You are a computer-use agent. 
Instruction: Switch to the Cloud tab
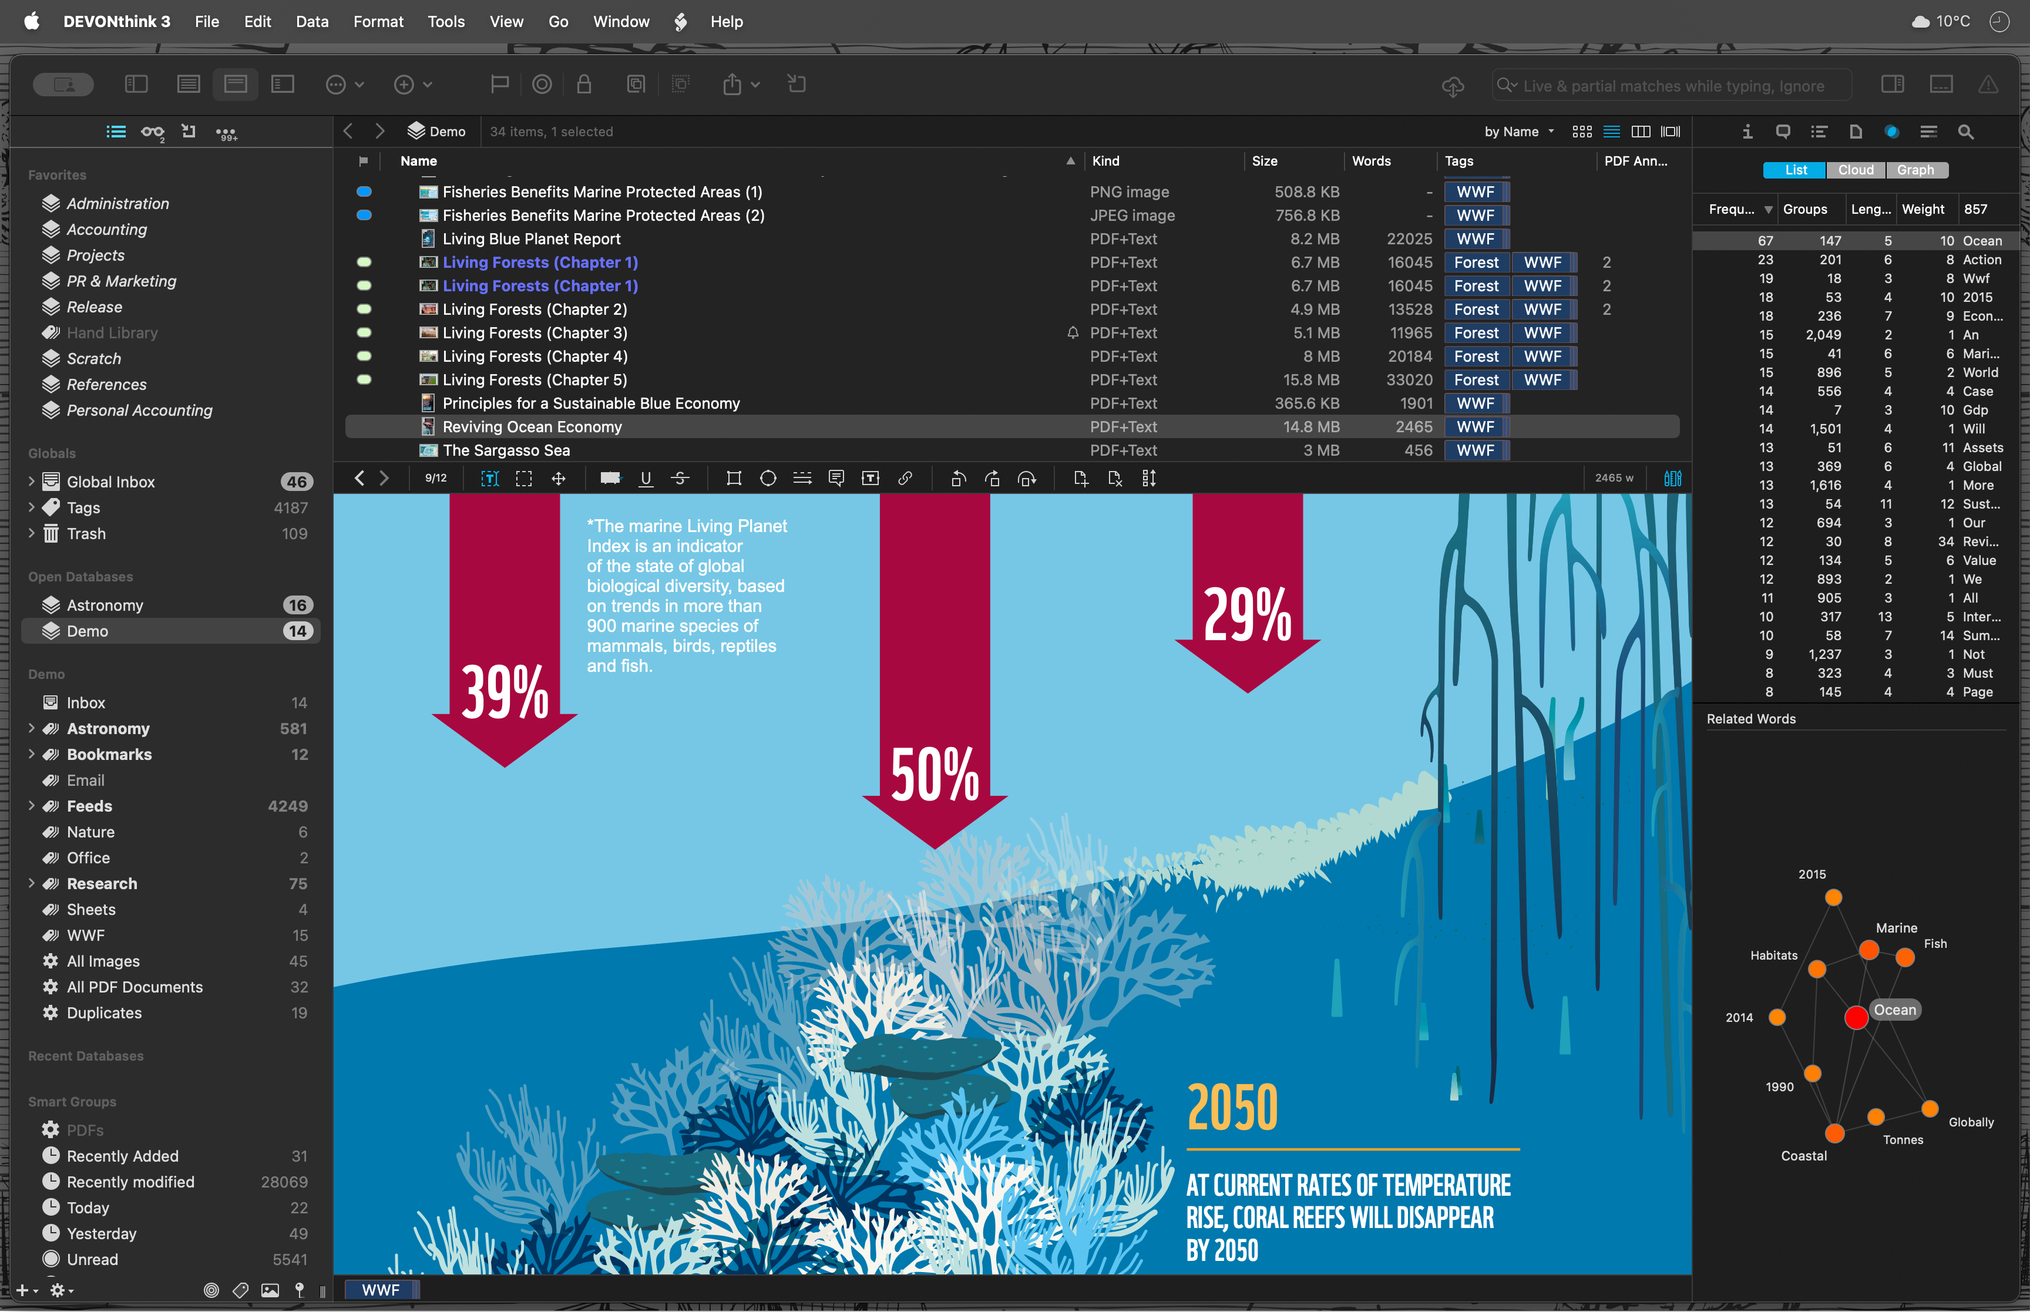(1856, 170)
